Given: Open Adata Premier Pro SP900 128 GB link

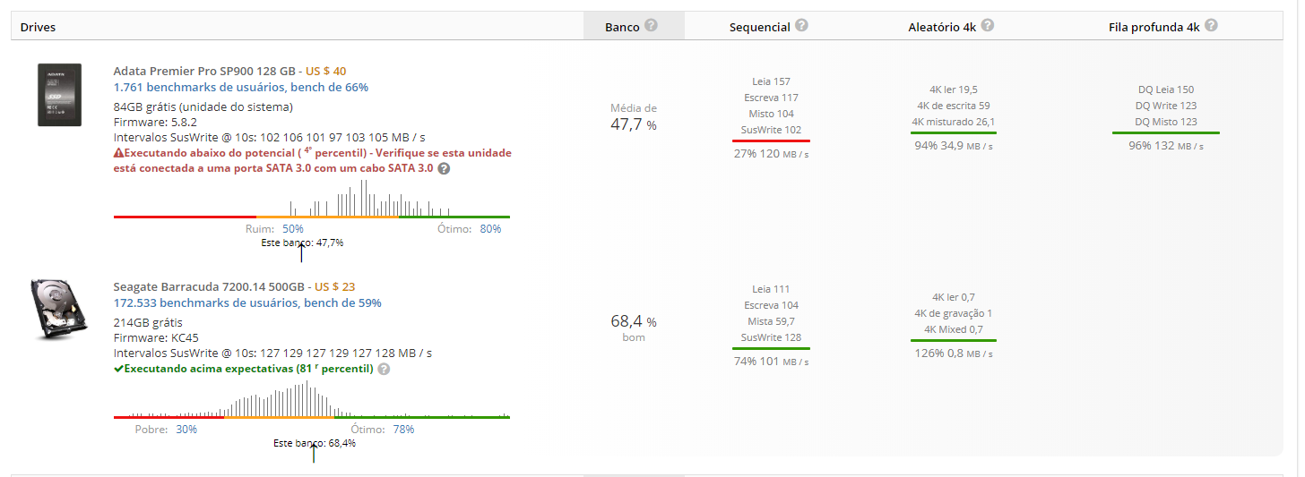Looking at the screenshot, I should pos(204,71).
